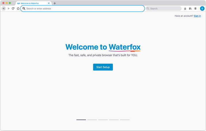This screenshot has height=131, width=206.
Task: Click the Start Setup button
Action: (x=103, y=67)
